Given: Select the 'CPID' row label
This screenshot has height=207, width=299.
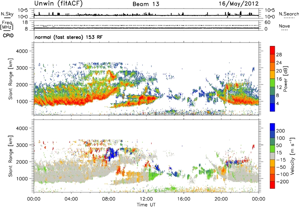Looking at the screenshot, I should click(8, 35).
